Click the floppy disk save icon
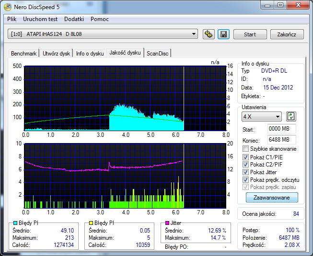 (223, 34)
